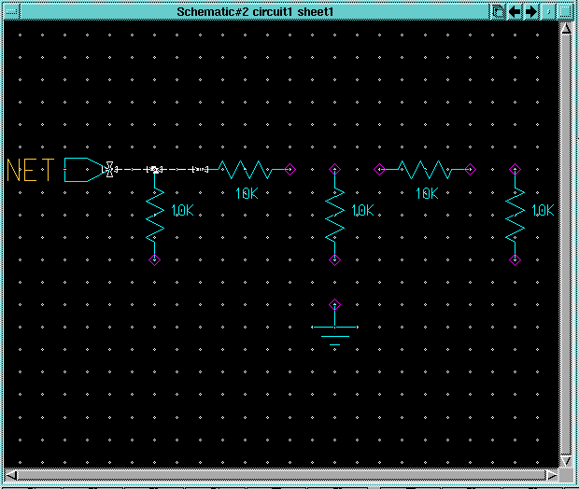
Task: Click the left arrow icon in title bar
Action: [515, 12]
